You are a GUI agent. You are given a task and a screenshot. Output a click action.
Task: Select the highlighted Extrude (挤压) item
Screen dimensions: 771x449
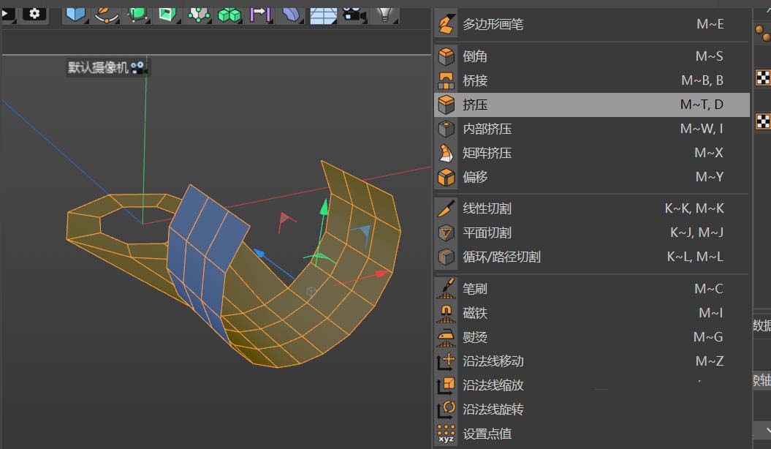click(475, 105)
